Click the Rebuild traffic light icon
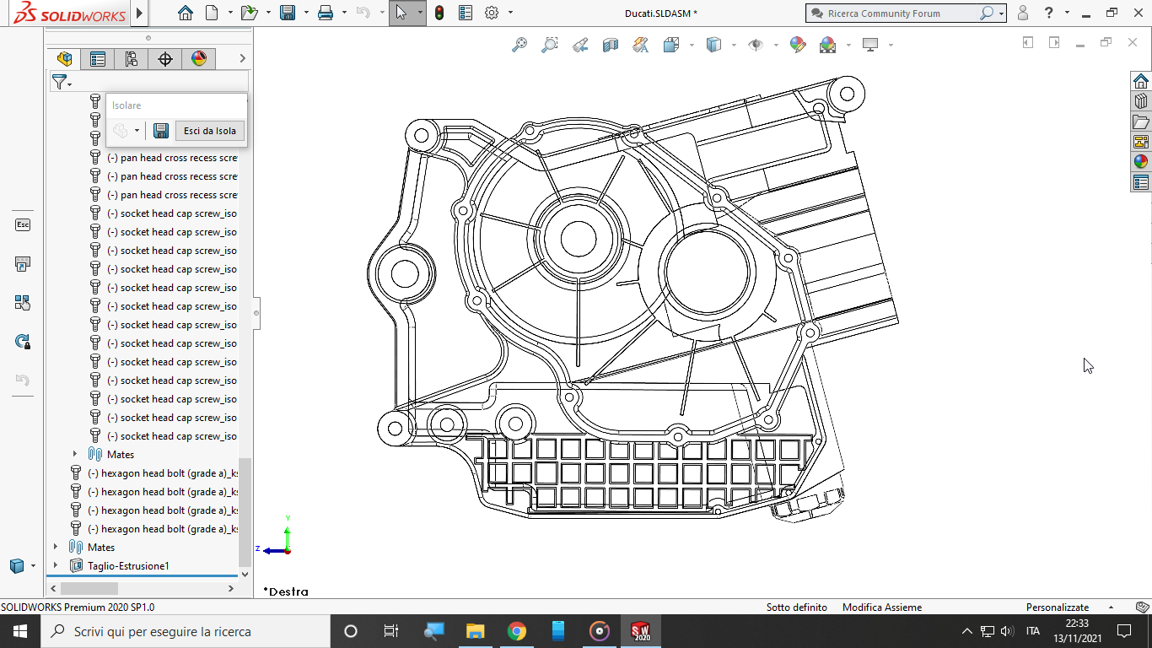 point(439,13)
